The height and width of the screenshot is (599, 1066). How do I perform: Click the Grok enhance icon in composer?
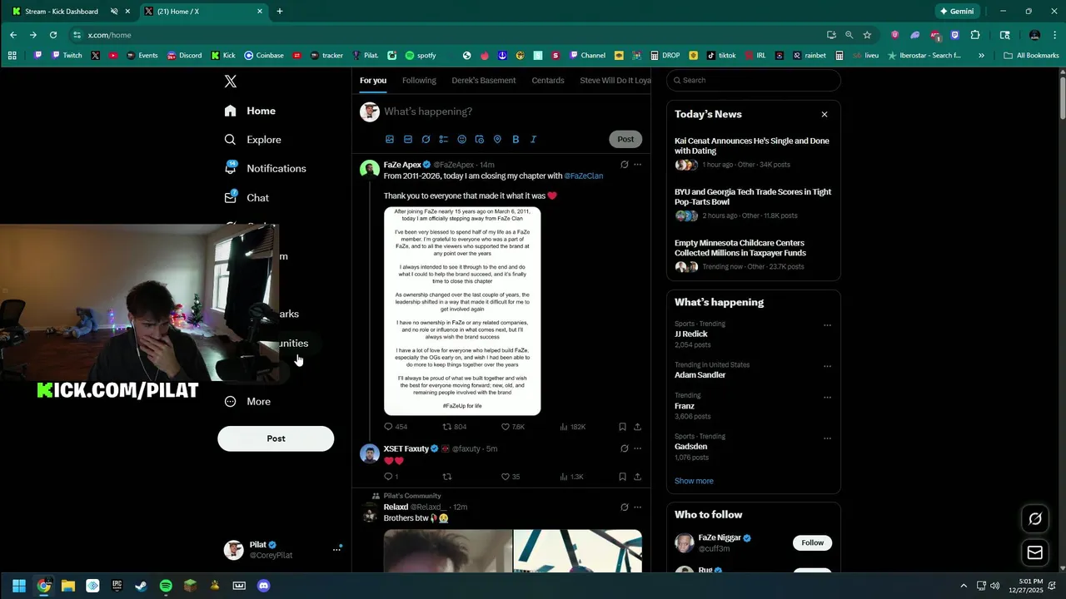tap(426, 139)
